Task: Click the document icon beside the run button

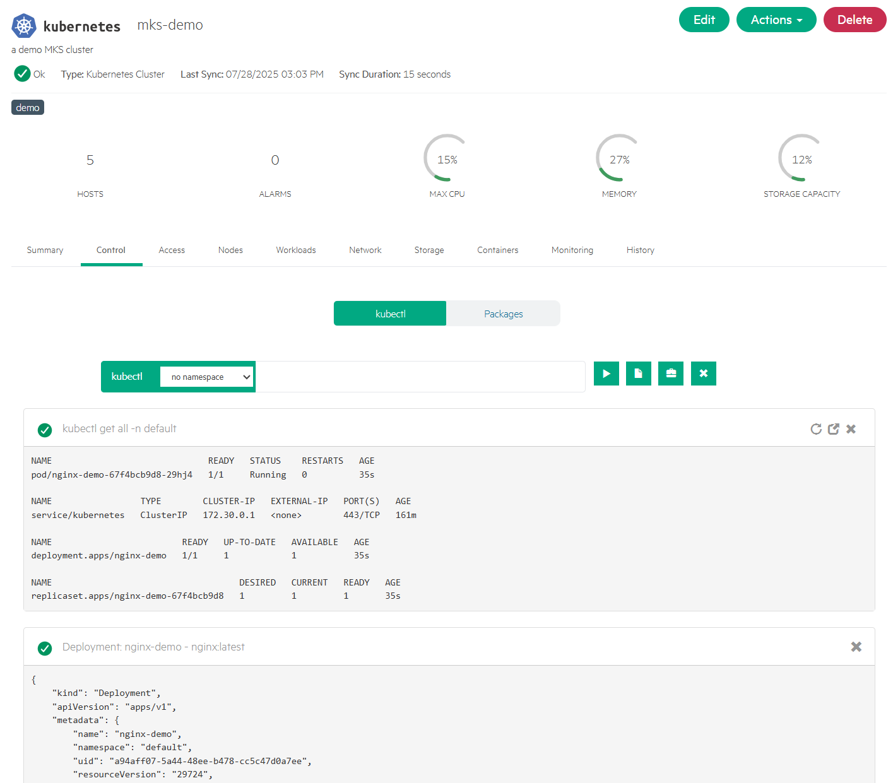Action: (x=638, y=374)
